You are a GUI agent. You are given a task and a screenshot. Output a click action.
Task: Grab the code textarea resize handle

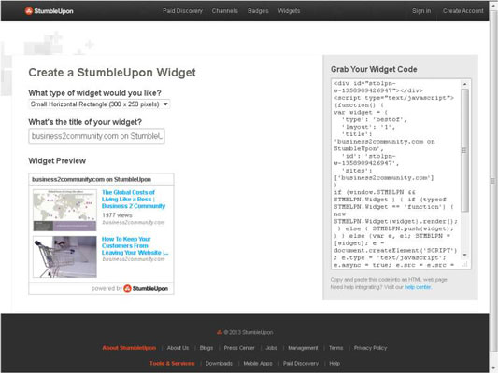pyautogui.click(x=464, y=264)
